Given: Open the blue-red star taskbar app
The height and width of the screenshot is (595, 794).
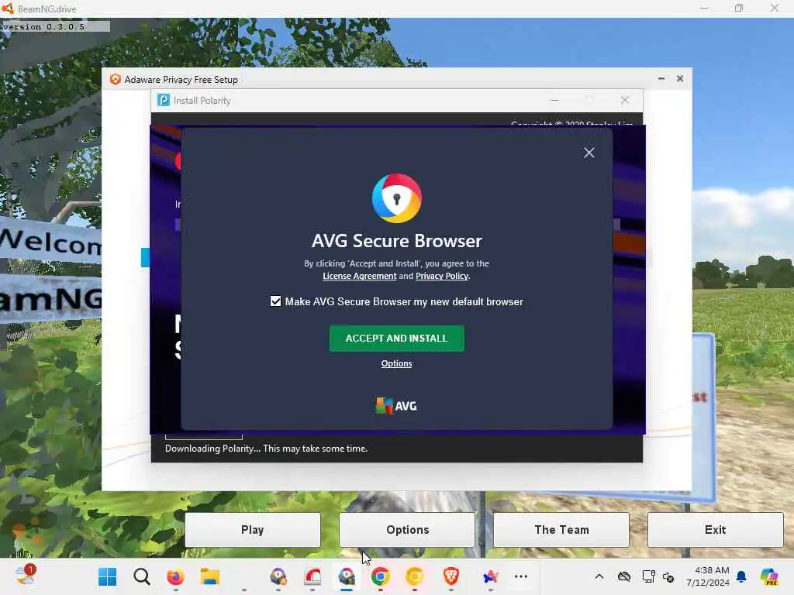Looking at the screenshot, I should click(x=490, y=576).
